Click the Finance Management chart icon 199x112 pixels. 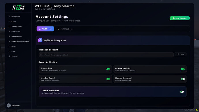click(10, 41)
